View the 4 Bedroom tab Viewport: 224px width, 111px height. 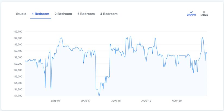(x=109, y=14)
